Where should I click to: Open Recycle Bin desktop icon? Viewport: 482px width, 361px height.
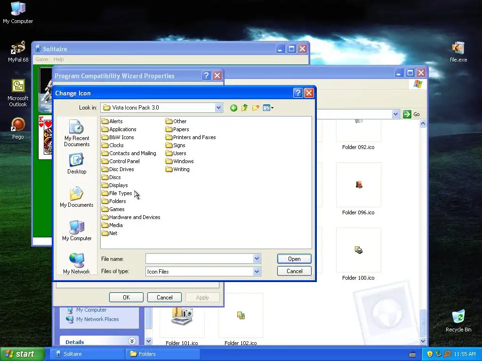pos(458,321)
